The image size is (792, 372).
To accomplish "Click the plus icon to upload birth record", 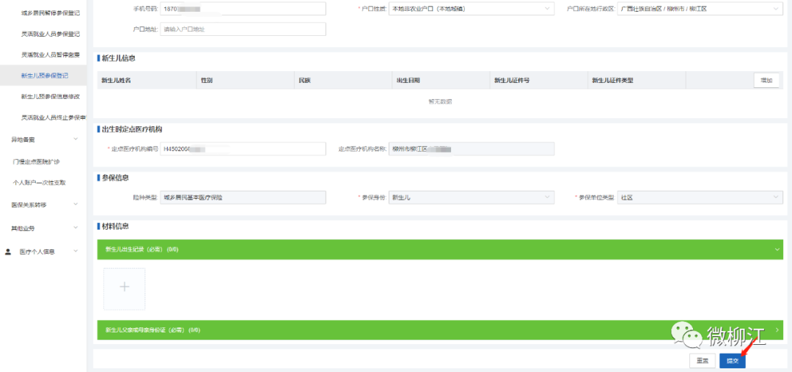I will pos(124,288).
